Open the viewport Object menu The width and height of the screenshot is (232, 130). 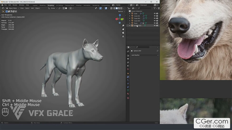[x=37, y=8]
